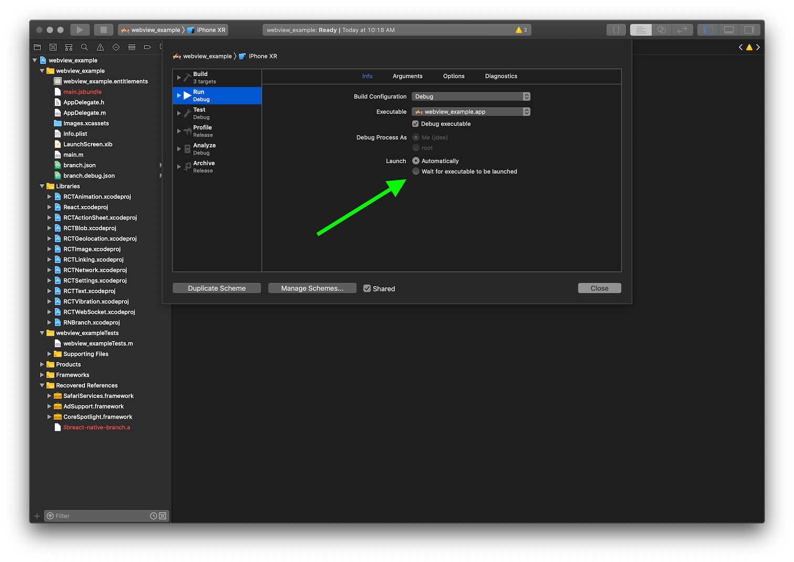Viewport: 794px width, 562px height.
Task: Expand the Profile action disclosure triangle
Action: pos(179,131)
